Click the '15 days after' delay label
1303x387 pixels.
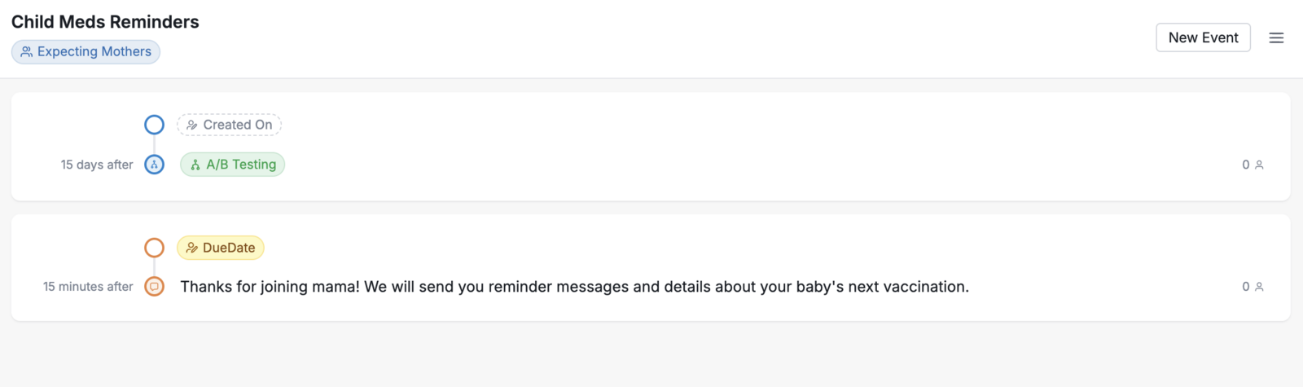click(x=97, y=165)
